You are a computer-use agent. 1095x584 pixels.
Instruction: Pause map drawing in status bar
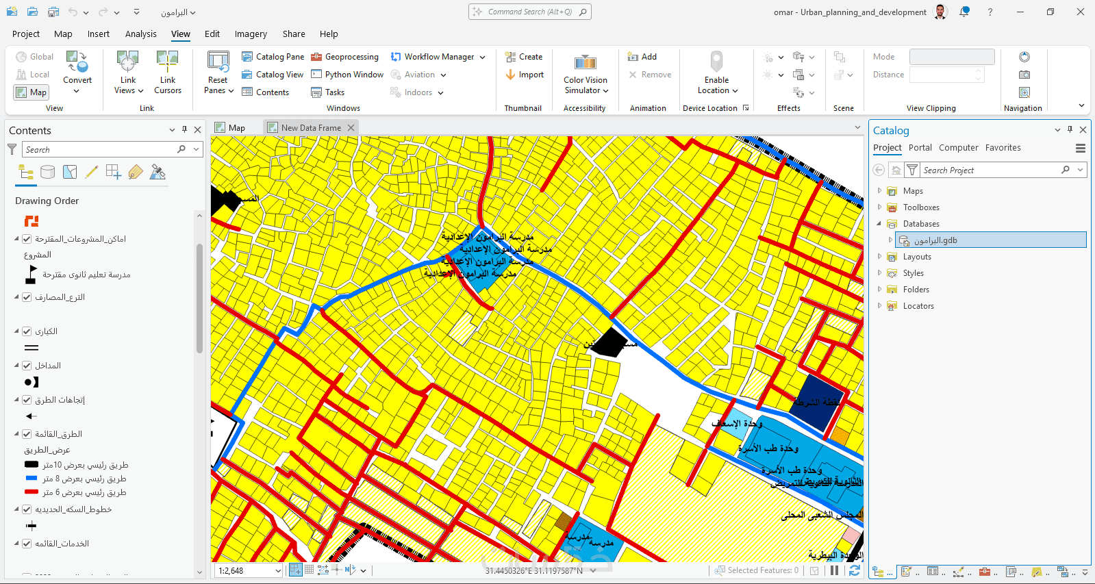click(834, 570)
